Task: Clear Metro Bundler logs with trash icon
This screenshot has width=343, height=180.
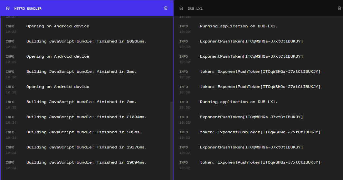Action: (166, 8)
